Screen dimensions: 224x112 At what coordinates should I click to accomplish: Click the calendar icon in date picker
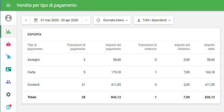tap(36, 20)
